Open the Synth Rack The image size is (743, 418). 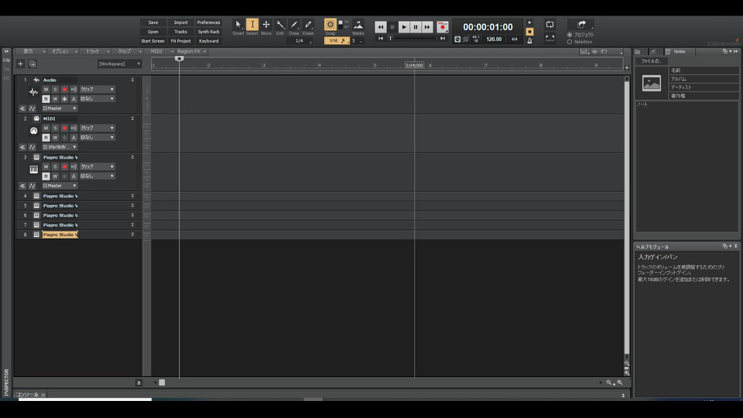(208, 32)
